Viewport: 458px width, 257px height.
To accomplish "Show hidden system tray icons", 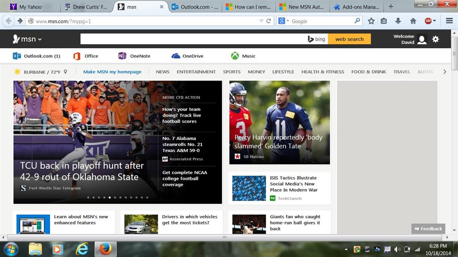I will click(x=346, y=249).
